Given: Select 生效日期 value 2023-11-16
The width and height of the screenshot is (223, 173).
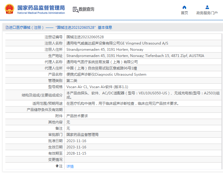Looking at the screenshot, I should coord(76,147).
